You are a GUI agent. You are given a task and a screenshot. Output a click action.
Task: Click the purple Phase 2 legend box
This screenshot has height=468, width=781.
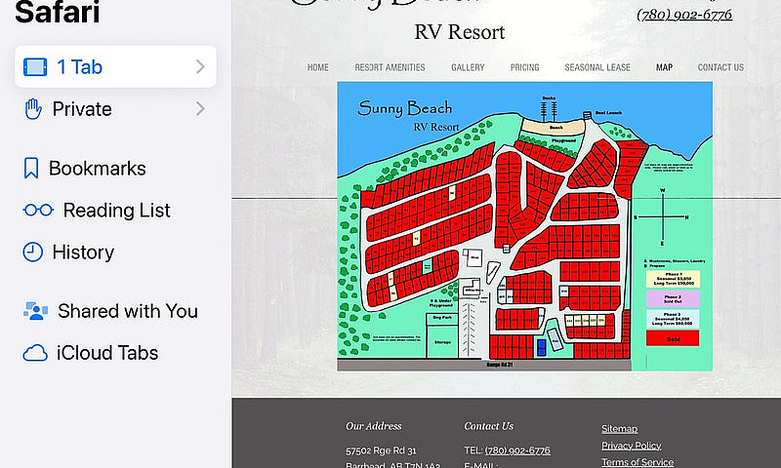tap(673, 299)
